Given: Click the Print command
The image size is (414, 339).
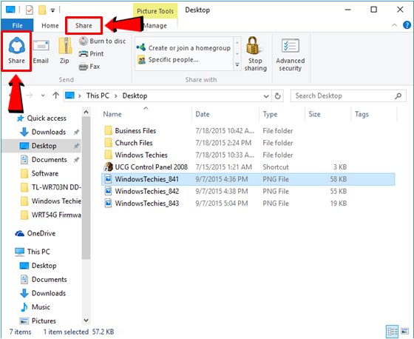Looking at the screenshot, I should (x=92, y=54).
